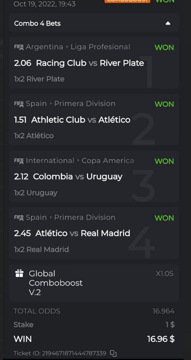Click the Global Comboboost V.2 bonus row

[94, 283]
